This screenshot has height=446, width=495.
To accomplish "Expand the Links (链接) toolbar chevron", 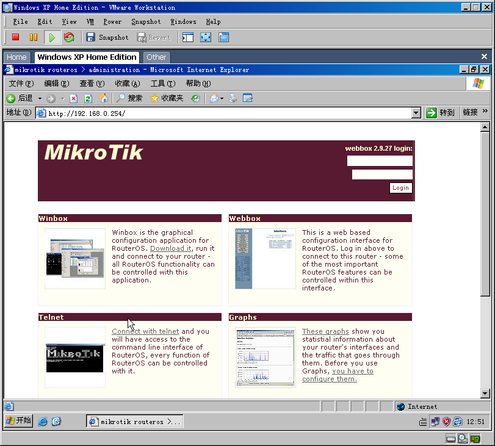I will (x=485, y=111).
